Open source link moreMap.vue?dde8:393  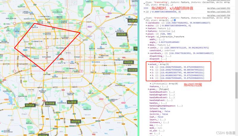pos(219,12)
